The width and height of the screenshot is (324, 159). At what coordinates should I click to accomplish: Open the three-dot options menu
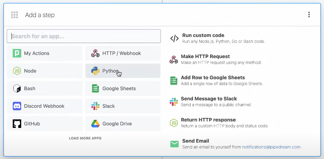[309, 15]
